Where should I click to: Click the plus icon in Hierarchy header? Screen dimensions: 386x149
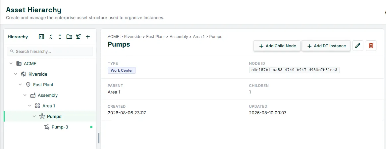[88, 37]
